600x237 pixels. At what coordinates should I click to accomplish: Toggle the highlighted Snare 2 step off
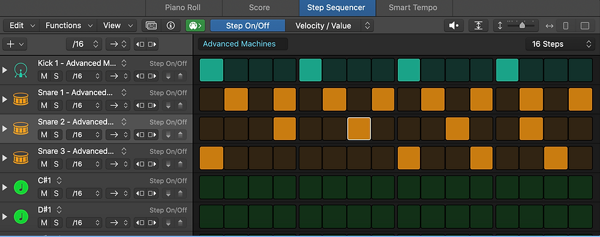(359, 129)
